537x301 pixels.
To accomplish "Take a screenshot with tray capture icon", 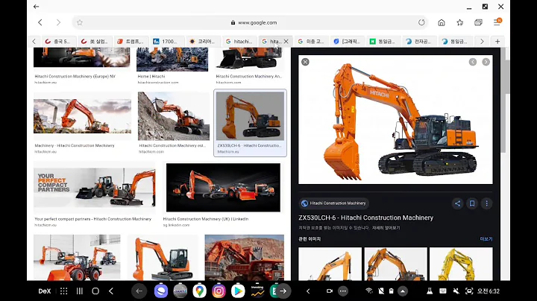I will click(469, 291).
